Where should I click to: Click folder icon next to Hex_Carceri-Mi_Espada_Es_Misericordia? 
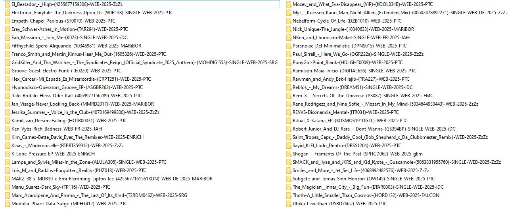8,79
